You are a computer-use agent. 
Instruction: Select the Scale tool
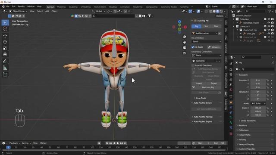click(5, 48)
